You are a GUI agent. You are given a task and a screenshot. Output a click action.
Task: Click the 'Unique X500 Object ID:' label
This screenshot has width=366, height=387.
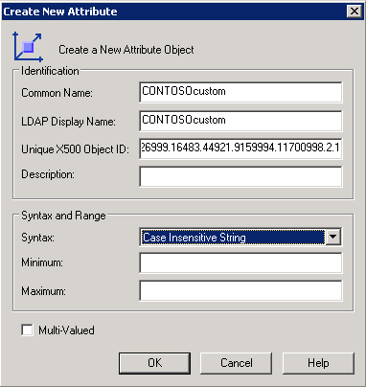click(x=75, y=149)
